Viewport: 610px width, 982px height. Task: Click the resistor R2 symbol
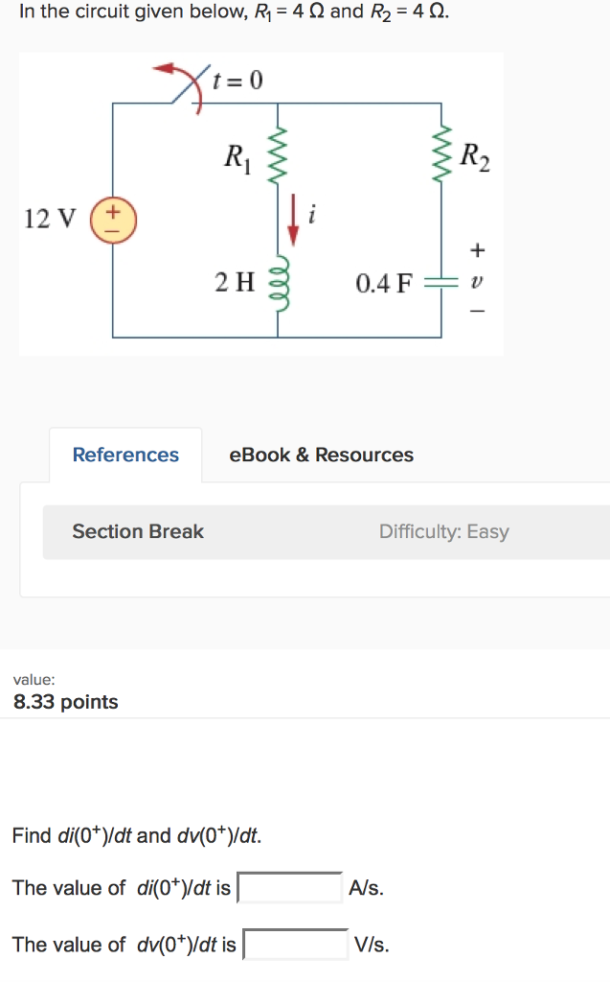tap(442, 156)
